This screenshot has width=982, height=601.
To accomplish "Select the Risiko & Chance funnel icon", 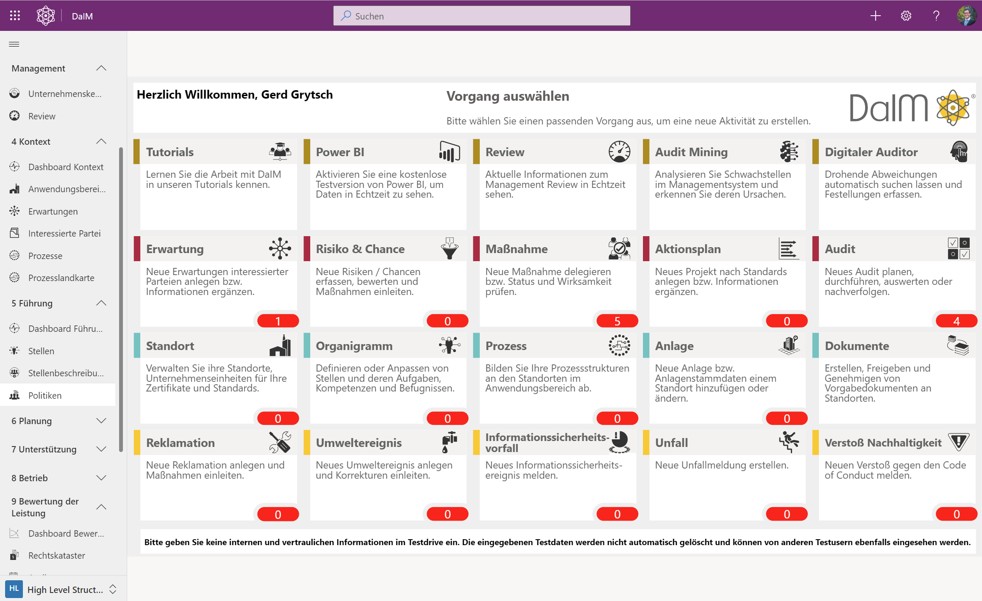I will 450,248.
